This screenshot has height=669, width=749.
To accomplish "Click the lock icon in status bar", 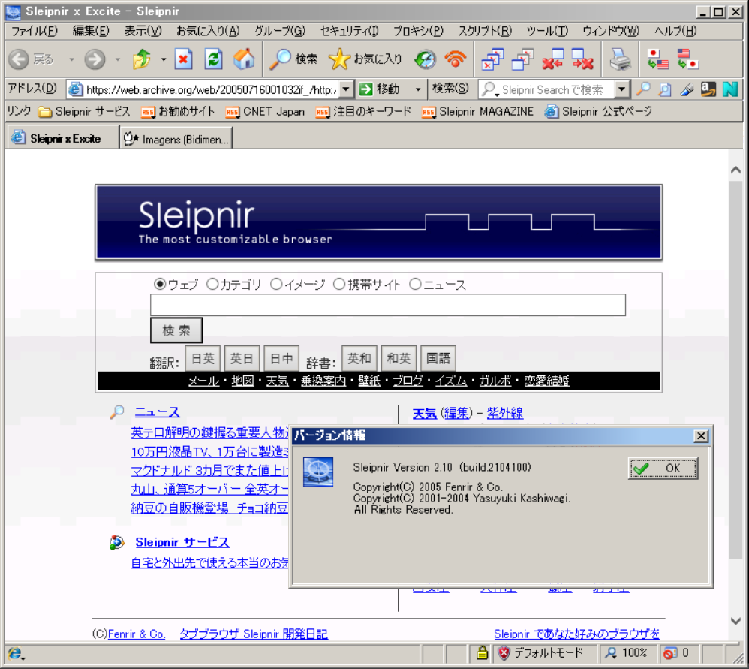I will coord(482,652).
